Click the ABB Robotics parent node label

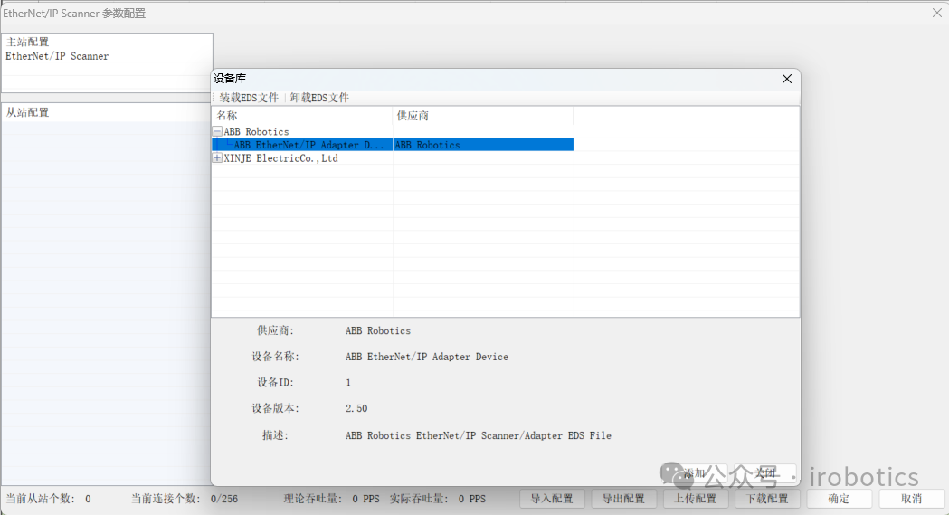point(256,132)
